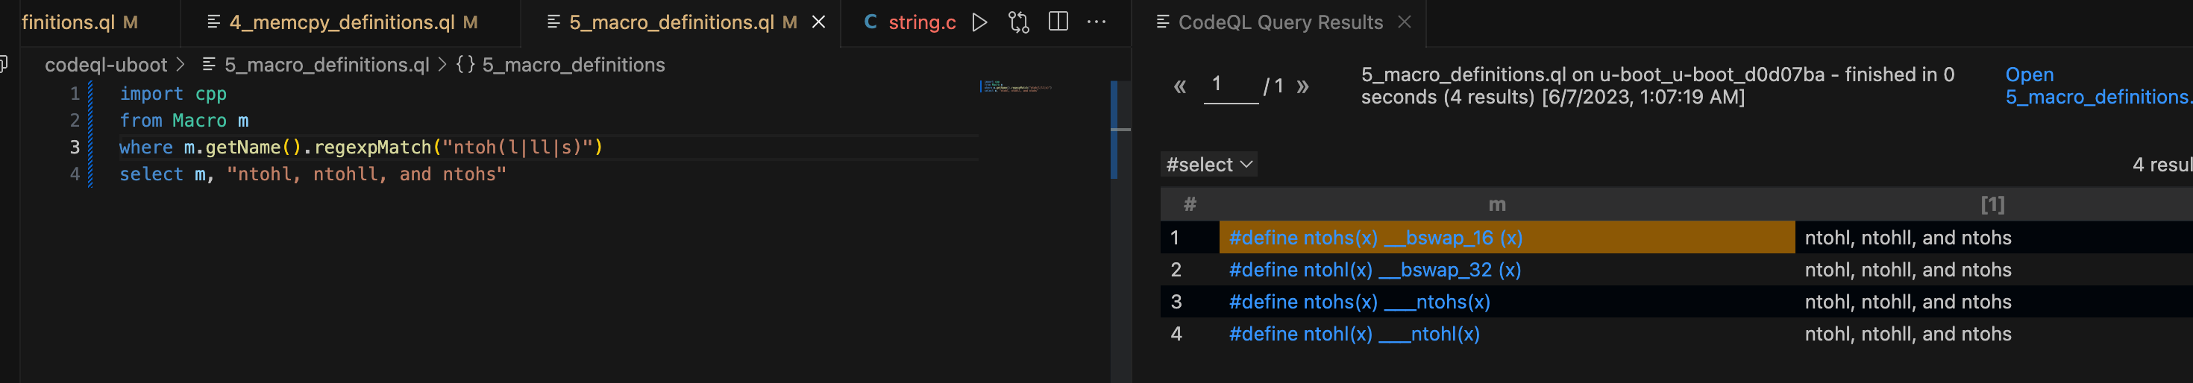Sort results by the m column header
This screenshot has height=383, width=2193.
pyautogui.click(x=1496, y=204)
